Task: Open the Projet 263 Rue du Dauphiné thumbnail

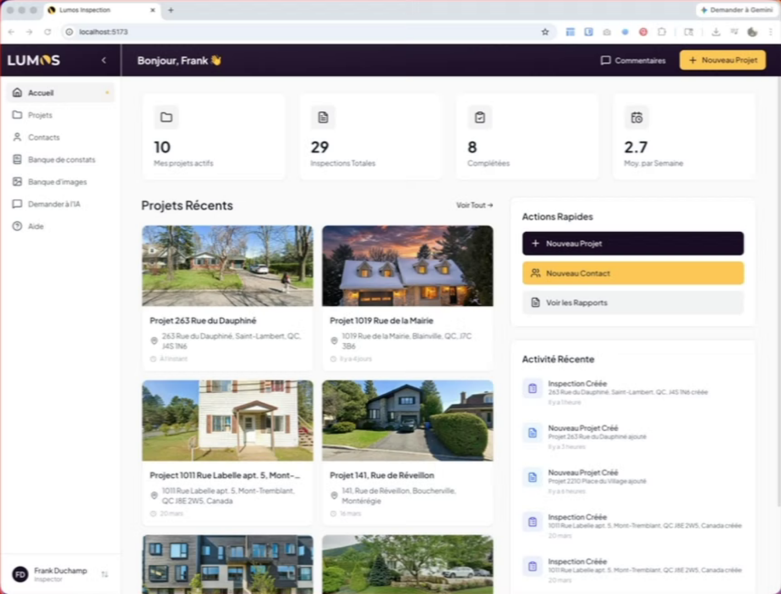Action: coord(227,266)
